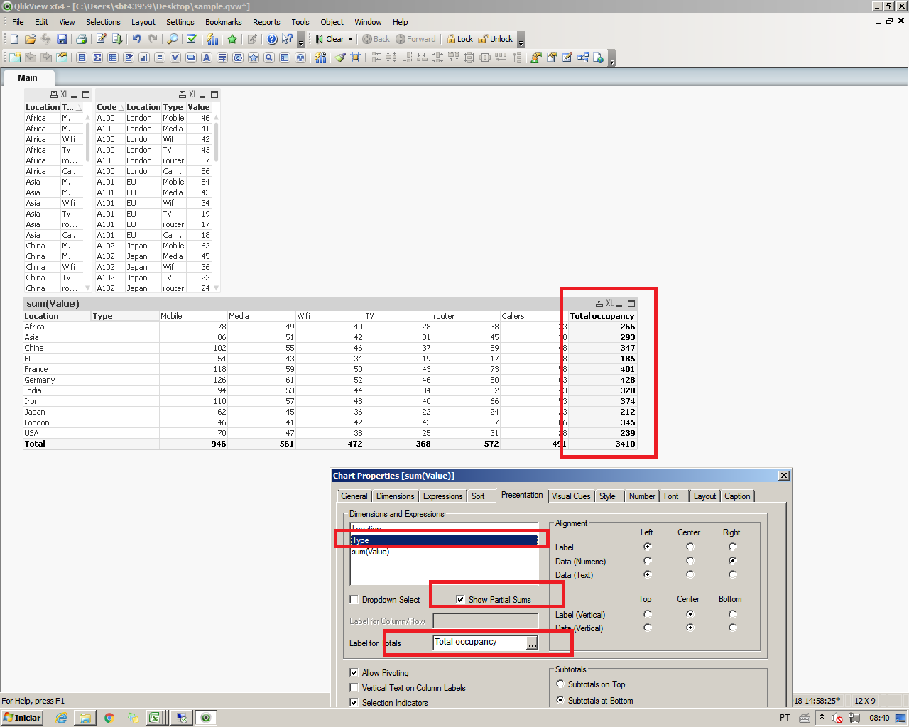Go to the Number tab
909x727 pixels.
[642, 496]
